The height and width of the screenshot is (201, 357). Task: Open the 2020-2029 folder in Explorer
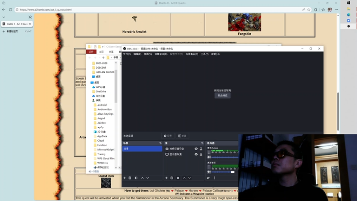coord(100,63)
